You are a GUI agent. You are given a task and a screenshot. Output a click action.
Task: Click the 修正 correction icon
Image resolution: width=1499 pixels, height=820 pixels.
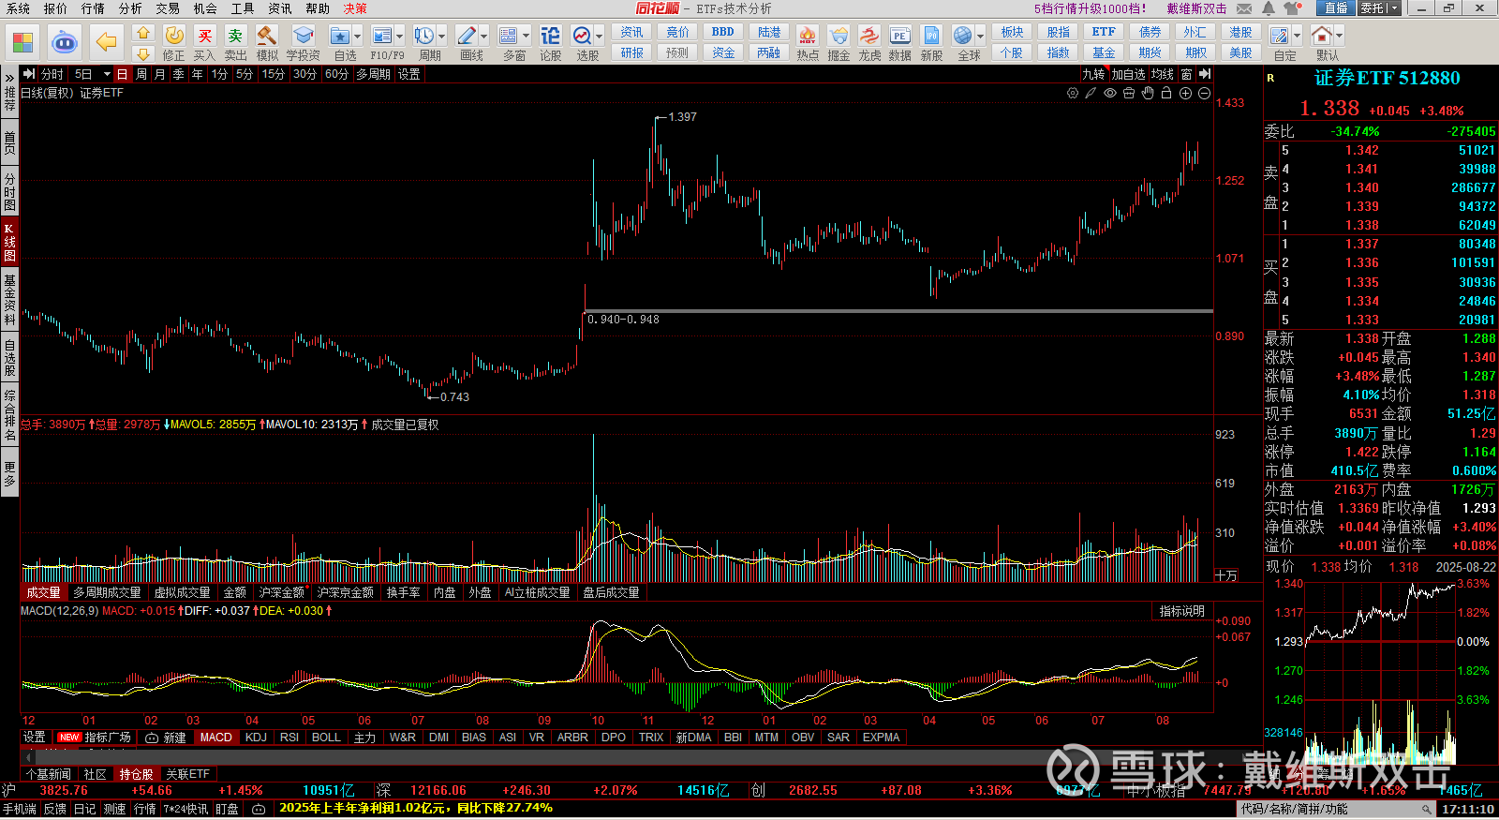(x=174, y=36)
